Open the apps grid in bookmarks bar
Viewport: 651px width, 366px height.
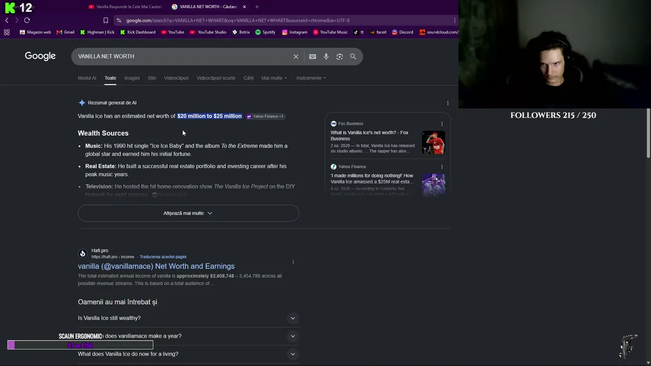(7, 32)
